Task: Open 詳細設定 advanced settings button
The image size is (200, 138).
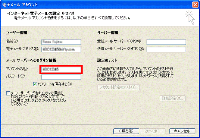Action: (x=173, y=98)
